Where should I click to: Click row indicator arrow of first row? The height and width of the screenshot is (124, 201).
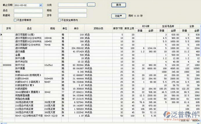[x=1, y=35]
